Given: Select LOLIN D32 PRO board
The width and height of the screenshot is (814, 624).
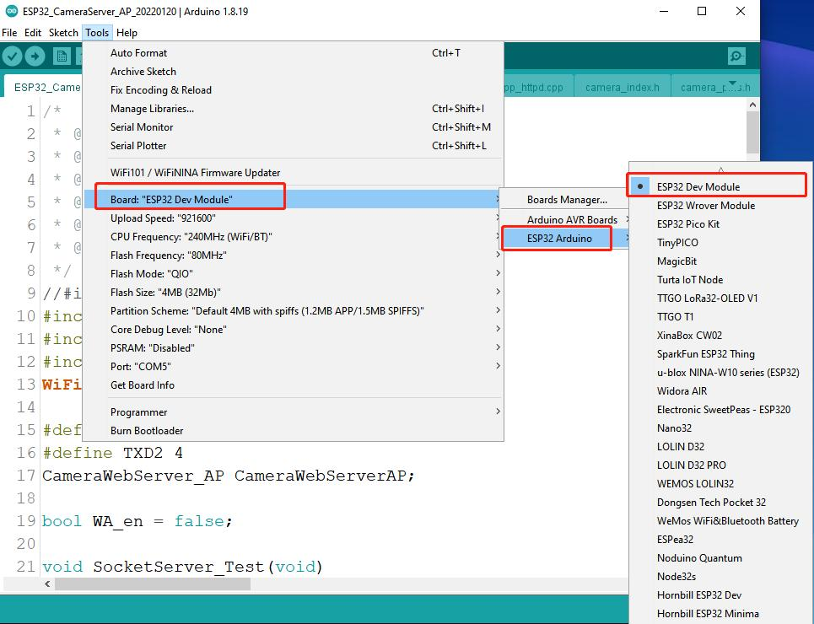Looking at the screenshot, I should click(721, 465).
